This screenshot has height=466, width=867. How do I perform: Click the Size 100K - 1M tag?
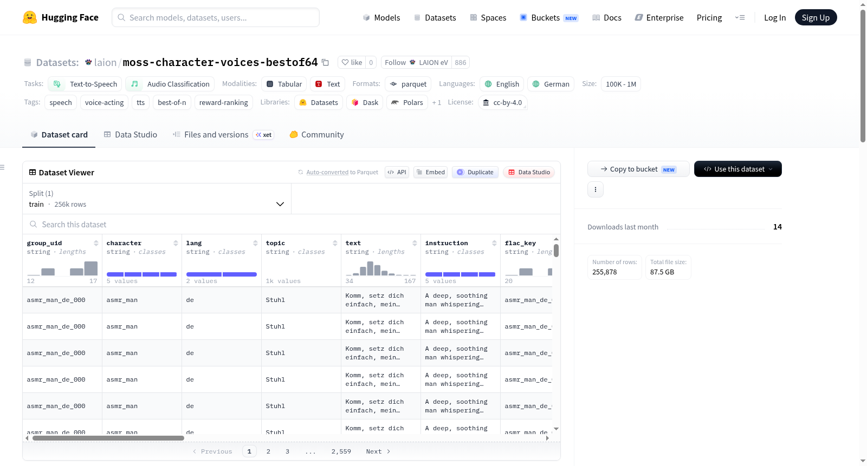pos(621,84)
